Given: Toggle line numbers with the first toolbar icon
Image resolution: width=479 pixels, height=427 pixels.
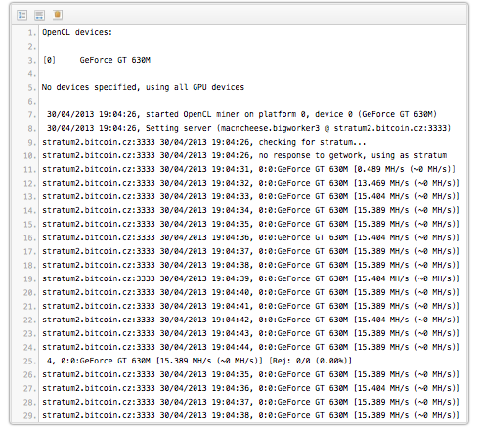Looking at the screenshot, I should click(x=22, y=15).
